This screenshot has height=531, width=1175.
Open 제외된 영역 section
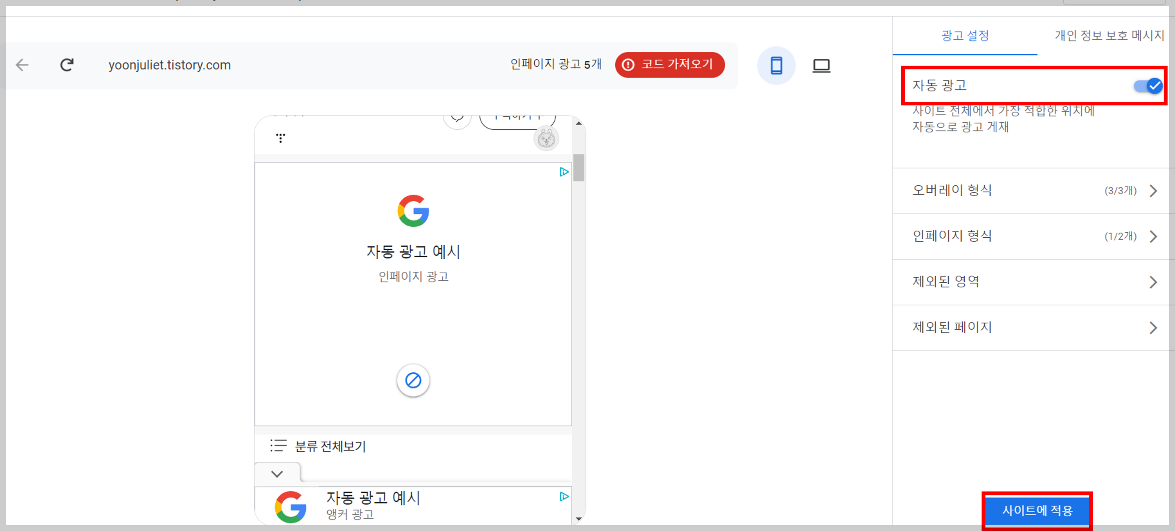coord(1033,282)
